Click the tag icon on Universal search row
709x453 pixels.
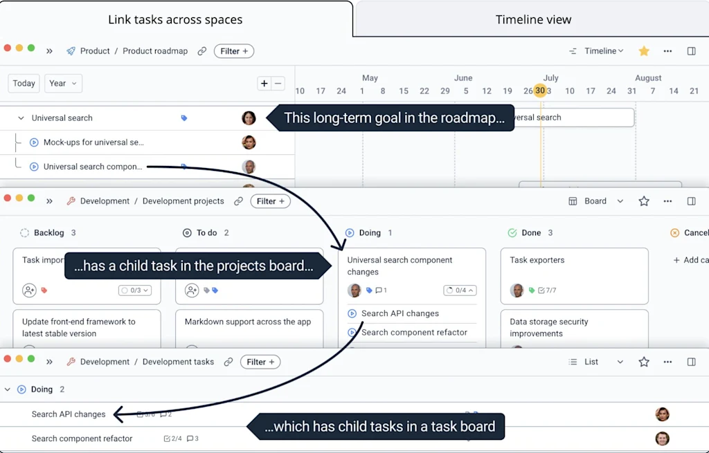point(183,118)
